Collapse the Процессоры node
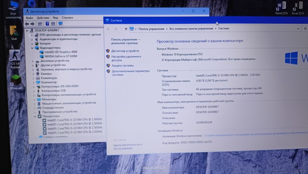This screenshot has height=174, width=308. 35,117
